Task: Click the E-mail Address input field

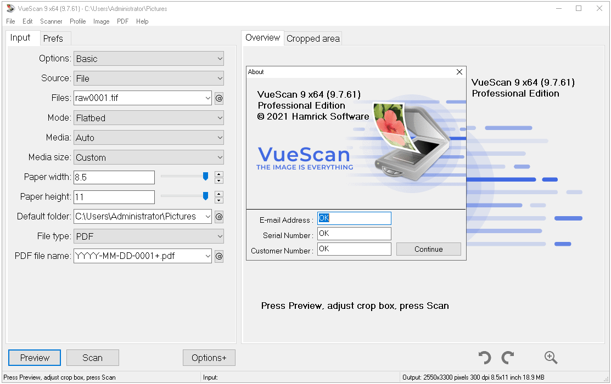Action: [x=354, y=218]
